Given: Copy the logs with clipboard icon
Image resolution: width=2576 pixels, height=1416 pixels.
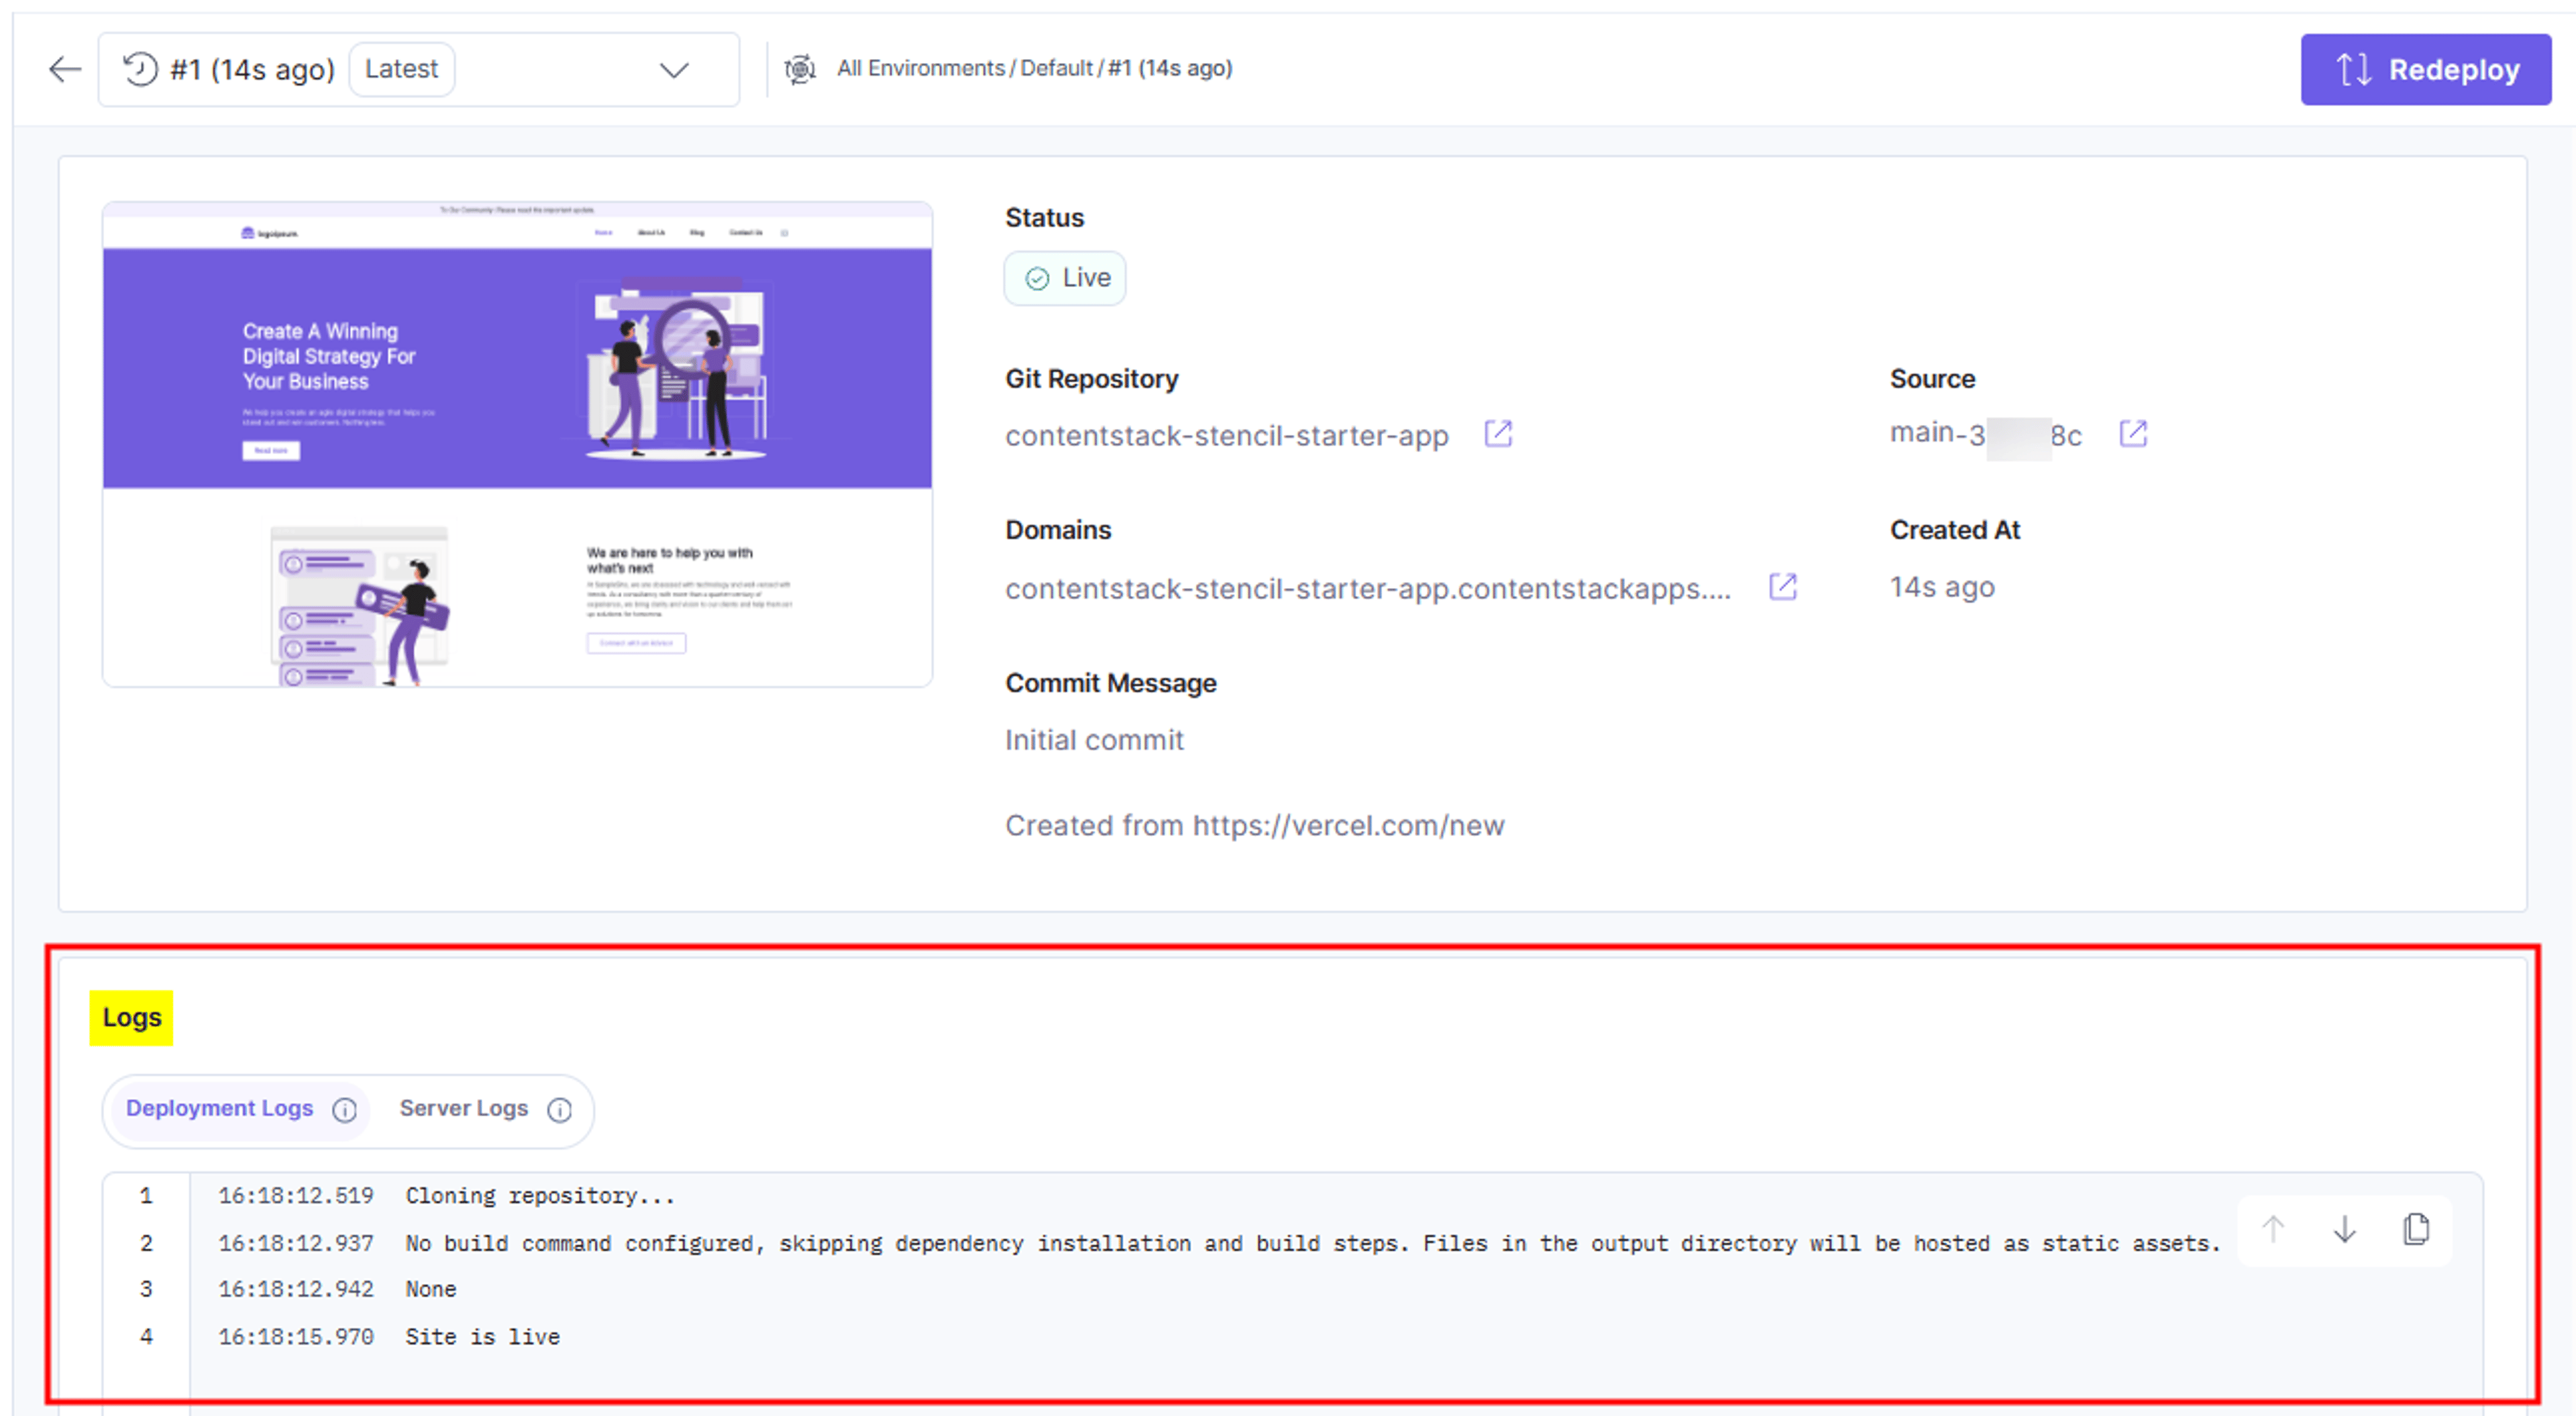Looking at the screenshot, I should pos(2416,1228).
